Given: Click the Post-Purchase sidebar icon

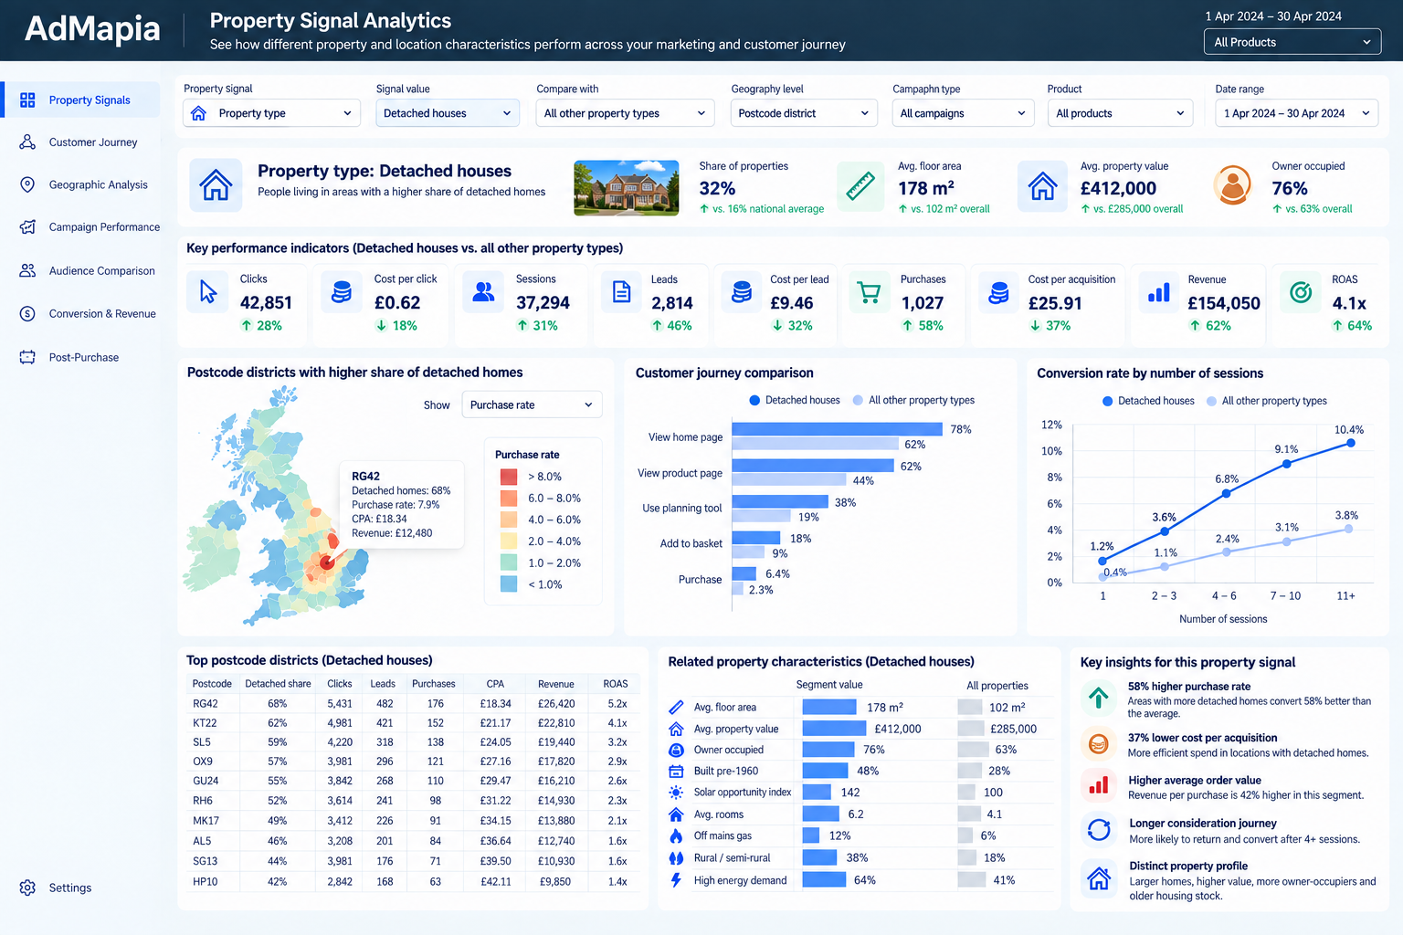Looking at the screenshot, I should pyautogui.click(x=27, y=357).
